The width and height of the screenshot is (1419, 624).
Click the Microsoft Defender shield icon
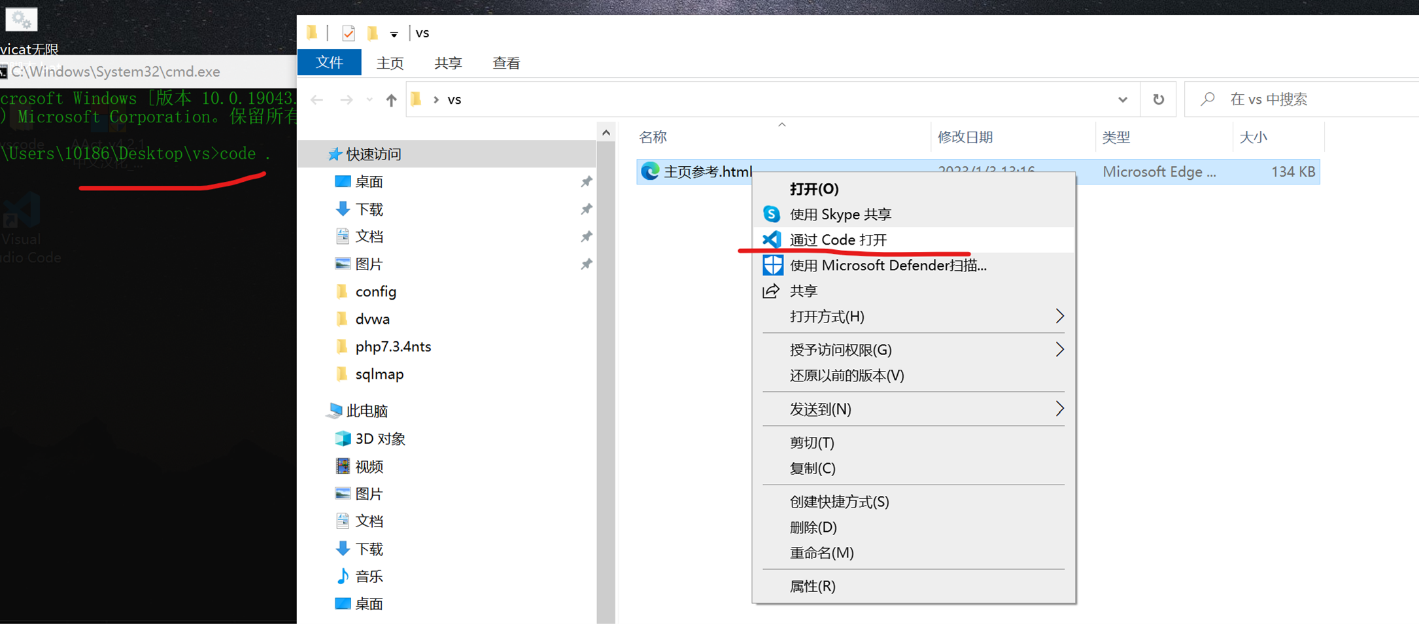(772, 265)
